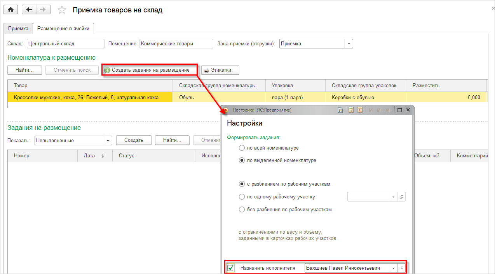495x274 pixels.
Task: Click favorites star-page icon in Настройки window
Action: pyautogui.click(x=340, y=110)
